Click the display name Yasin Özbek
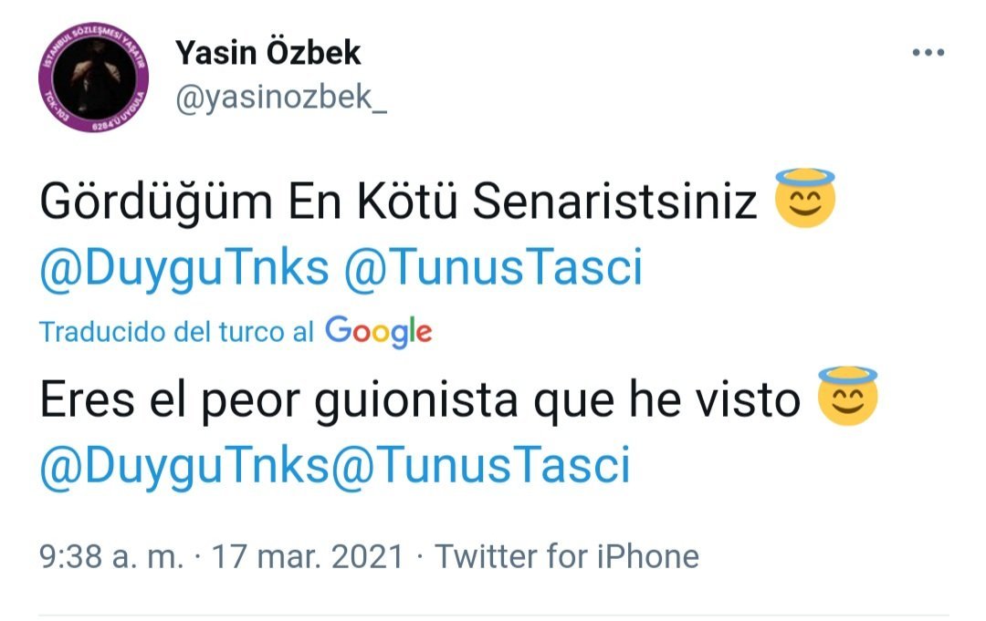Image resolution: width=986 pixels, height=621 pixels. (x=268, y=53)
